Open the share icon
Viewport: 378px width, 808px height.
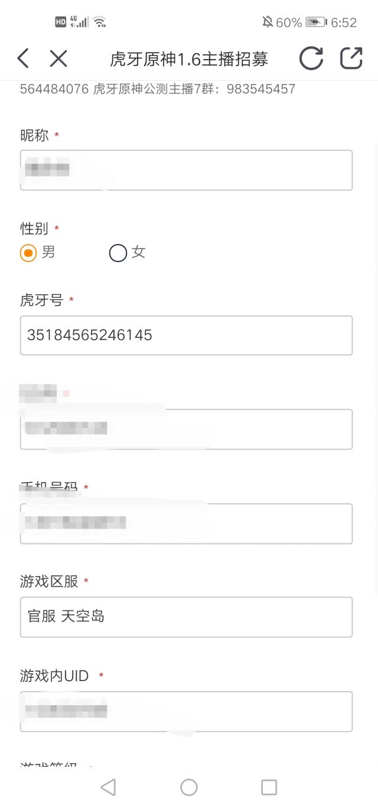351,58
